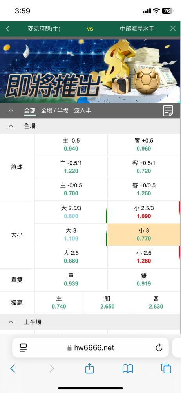Tap the 單雙 row label
This screenshot has height=393, width=181.
[17, 280]
